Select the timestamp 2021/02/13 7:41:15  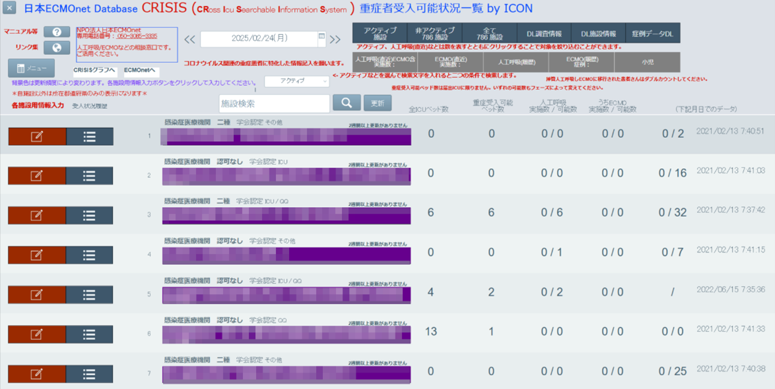(731, 249)
